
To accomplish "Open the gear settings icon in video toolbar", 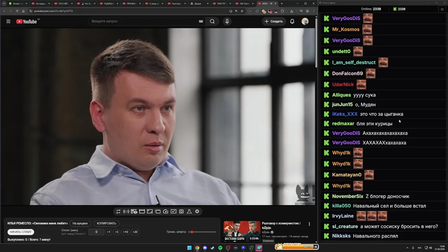I will [x=197, y=211].
